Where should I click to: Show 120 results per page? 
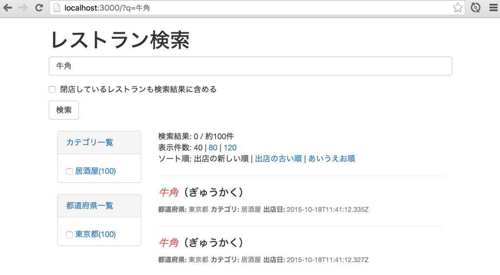click(230, 148)
